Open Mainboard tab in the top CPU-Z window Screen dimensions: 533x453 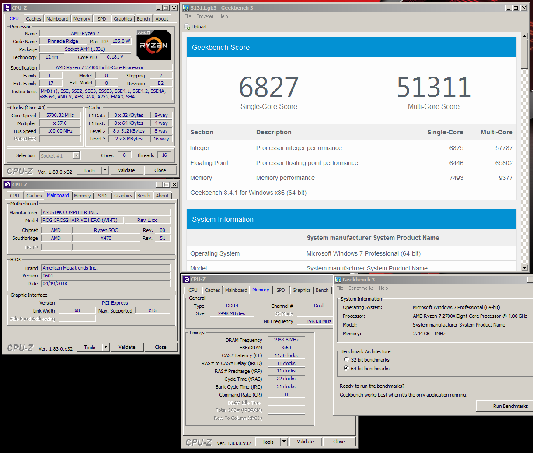58,19
